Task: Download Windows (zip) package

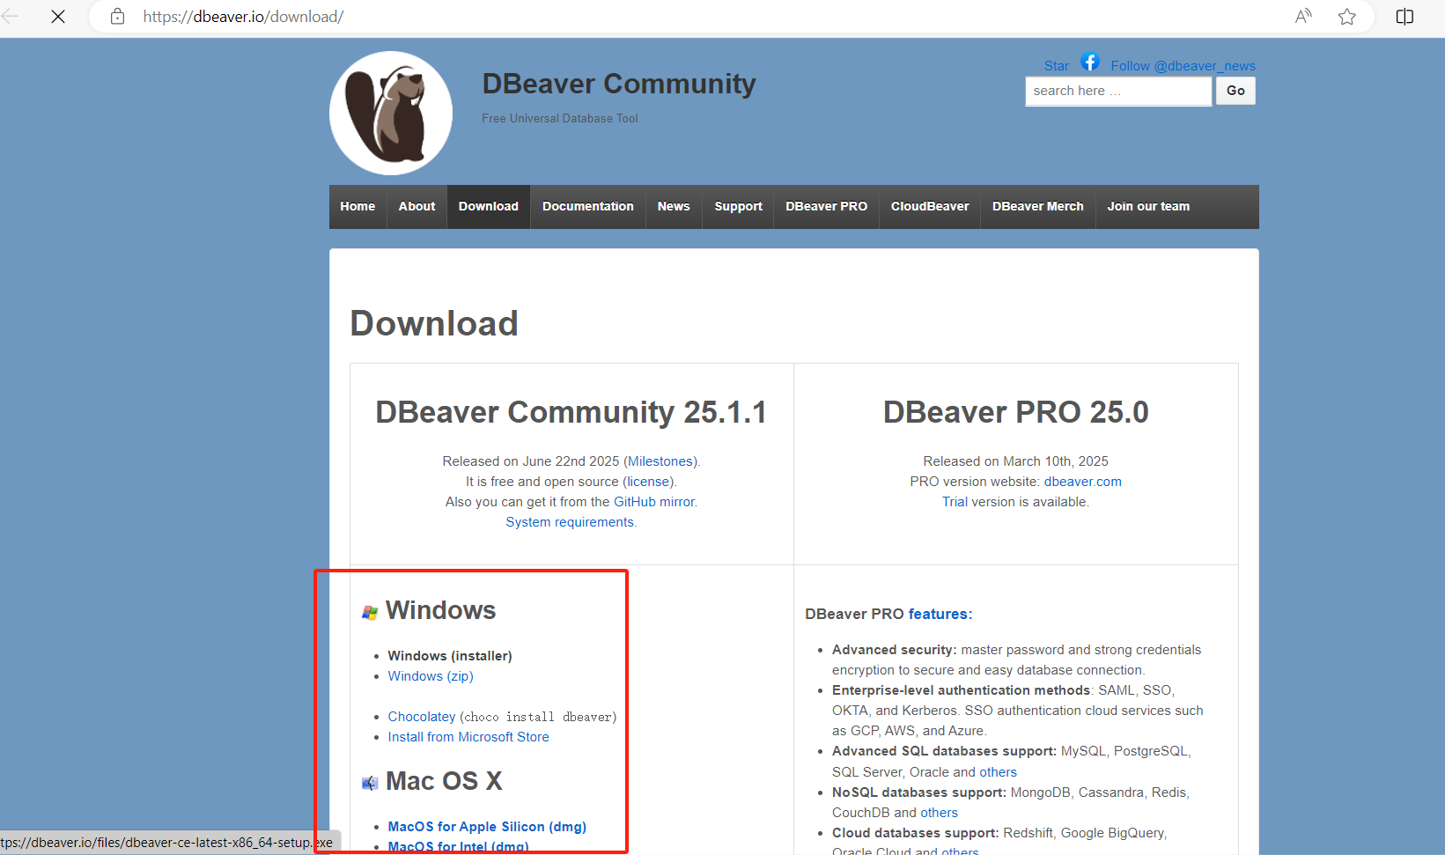Action: tap(430, 676)
